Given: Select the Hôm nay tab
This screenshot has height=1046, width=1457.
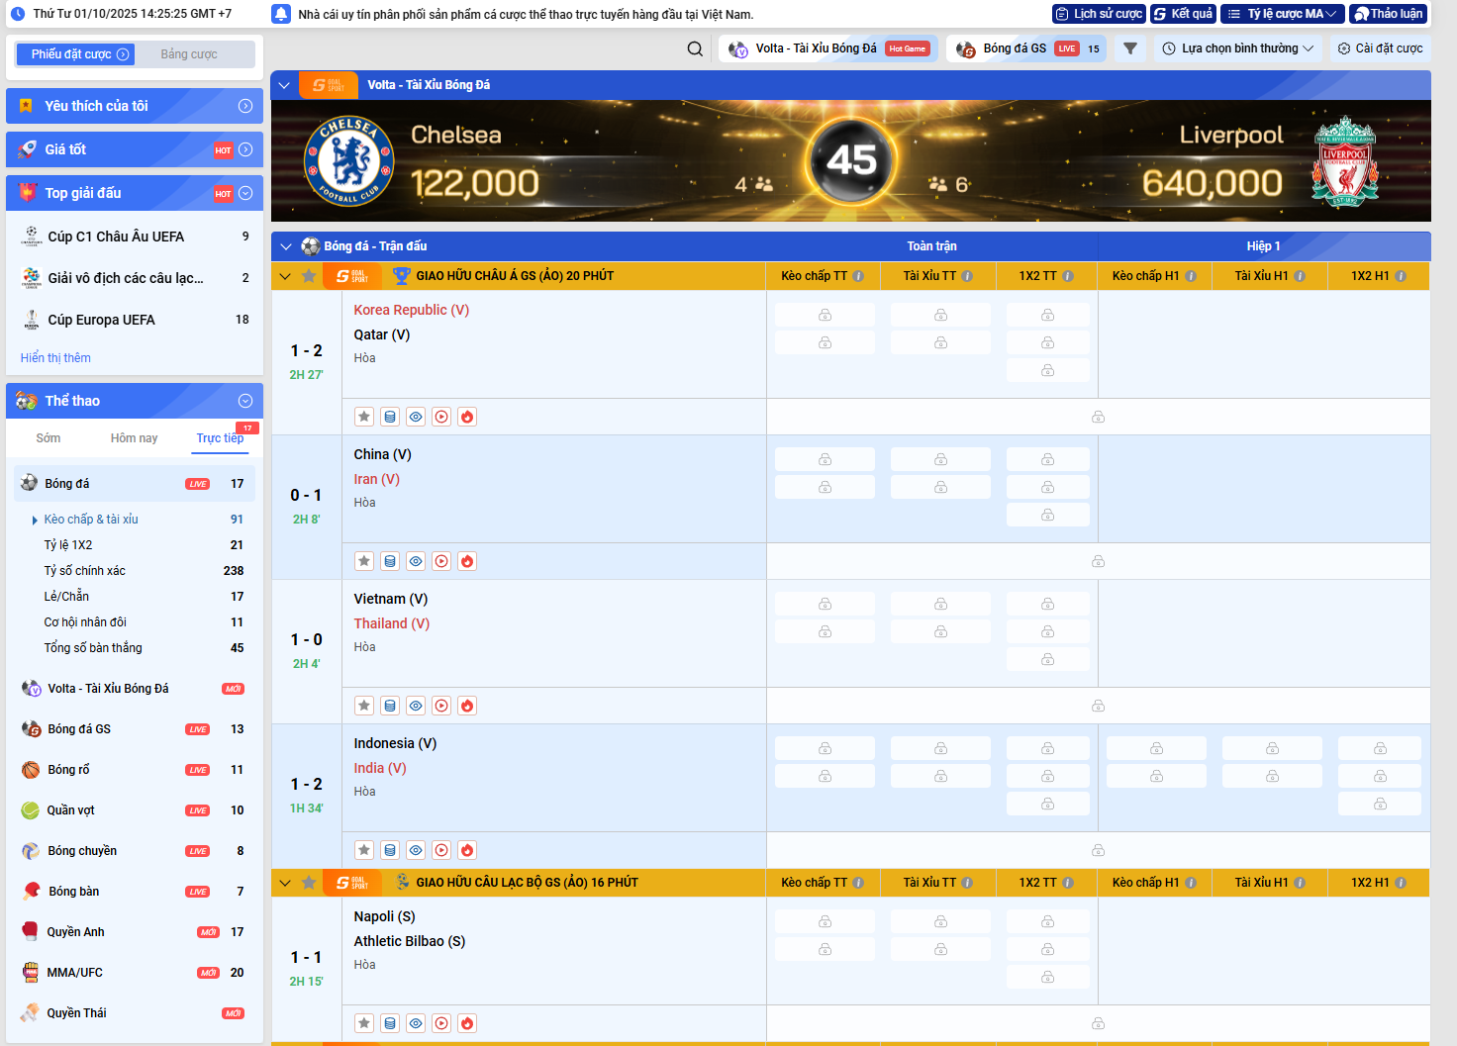Looking at the screenshot, I should point(134,438).
